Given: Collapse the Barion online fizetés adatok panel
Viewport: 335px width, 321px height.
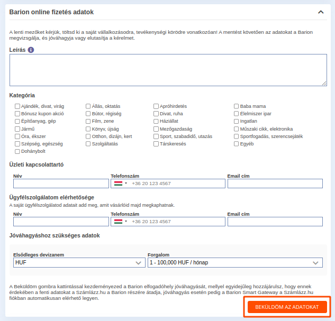Looking at the screenshot, I should click(x=321, y=12).
